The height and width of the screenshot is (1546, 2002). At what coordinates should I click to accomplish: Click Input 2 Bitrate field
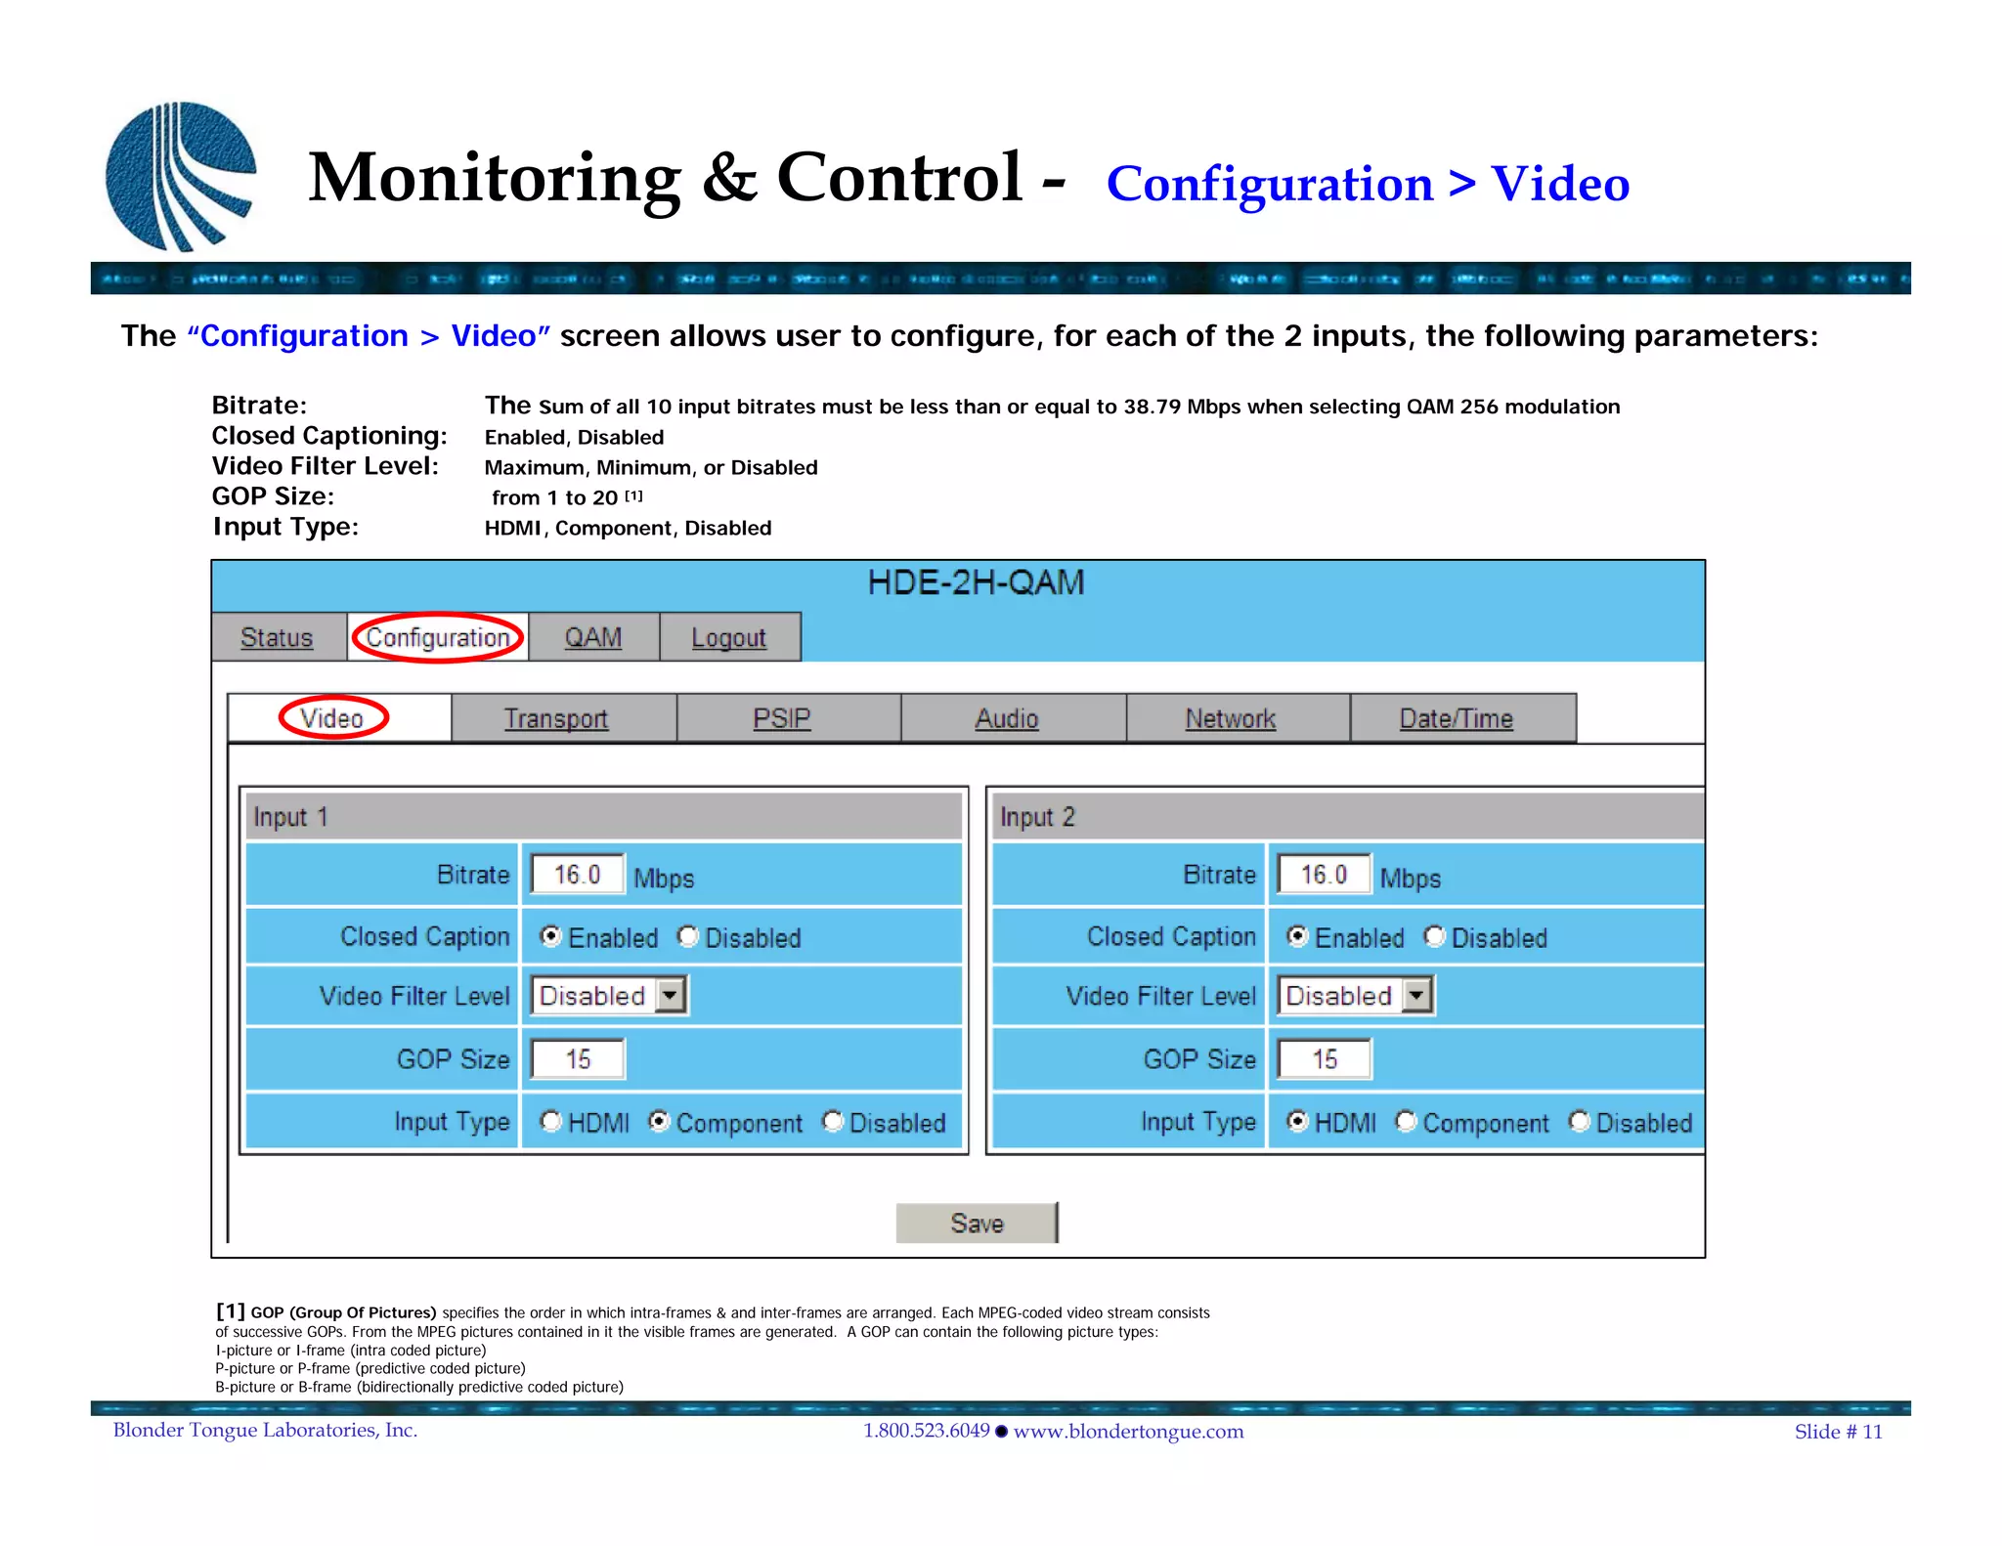[x=1324, y=874]
